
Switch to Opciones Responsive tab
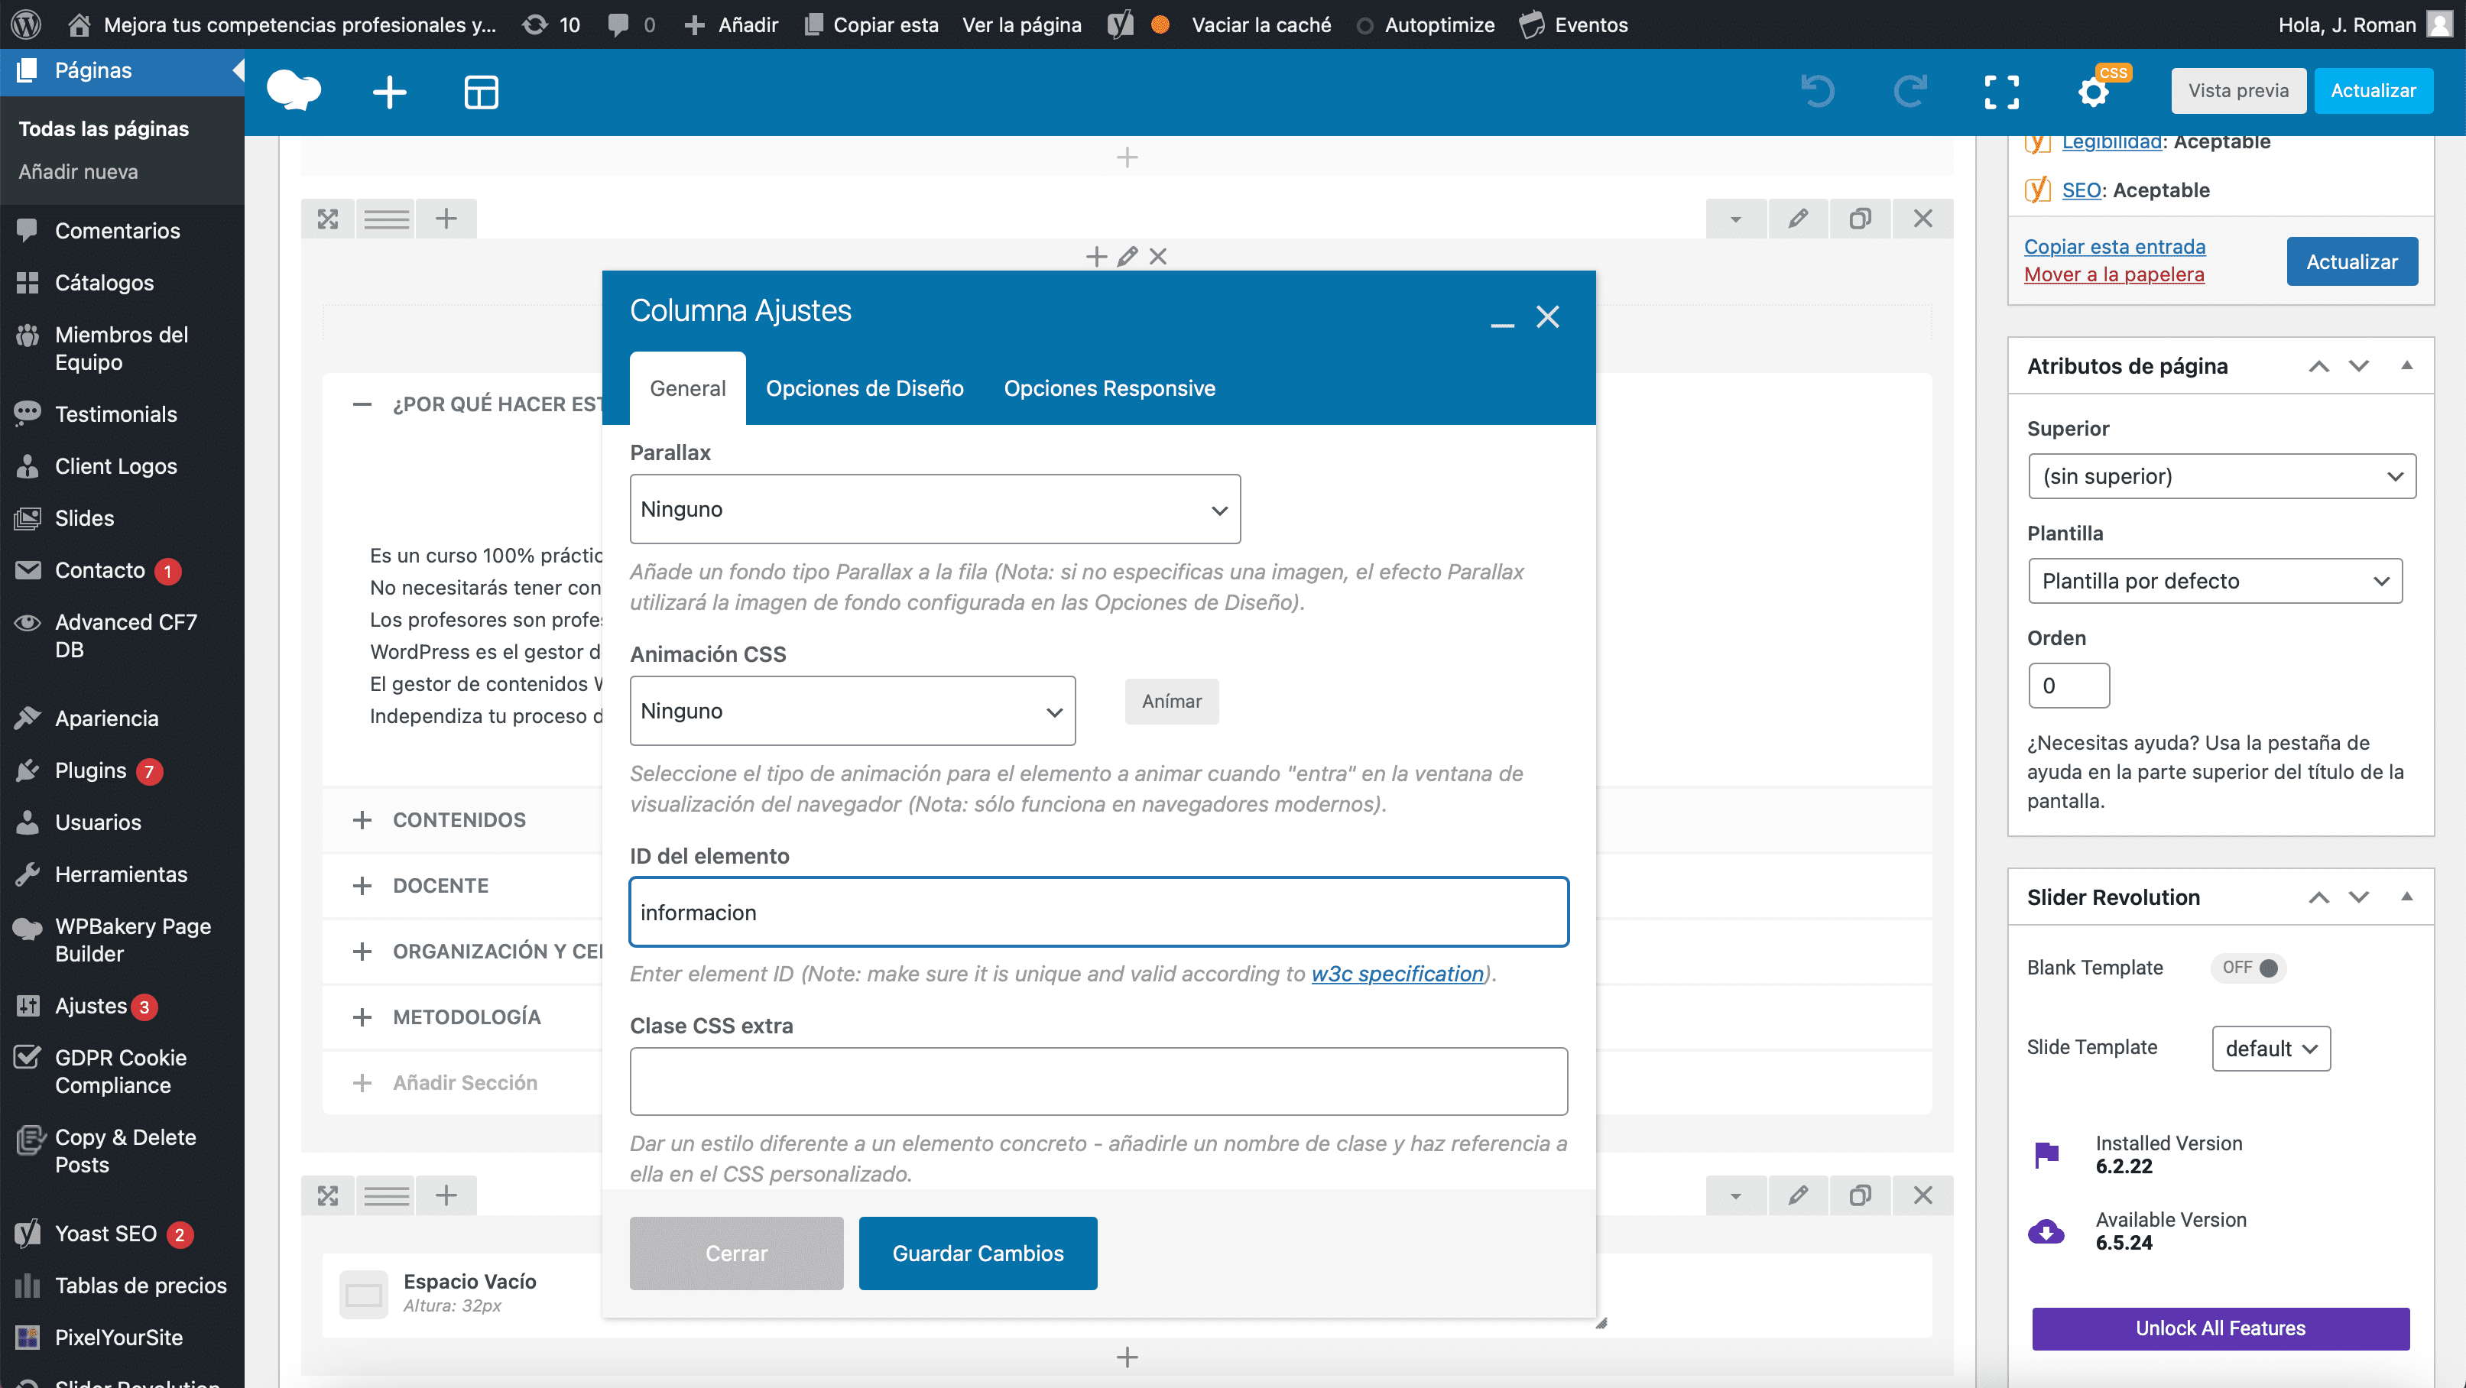pyautogui.click(x=1109, y=388)
